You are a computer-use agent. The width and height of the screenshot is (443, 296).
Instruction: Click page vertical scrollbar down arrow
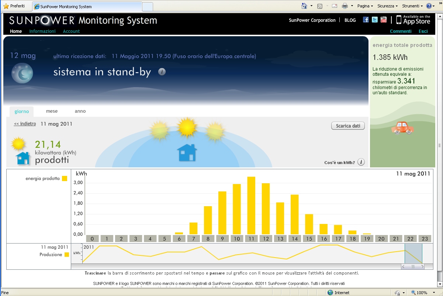[x=439, y=285]
